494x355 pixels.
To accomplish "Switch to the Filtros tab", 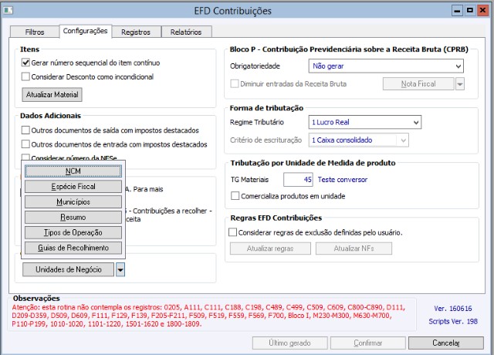I will [x=35, y=32].
